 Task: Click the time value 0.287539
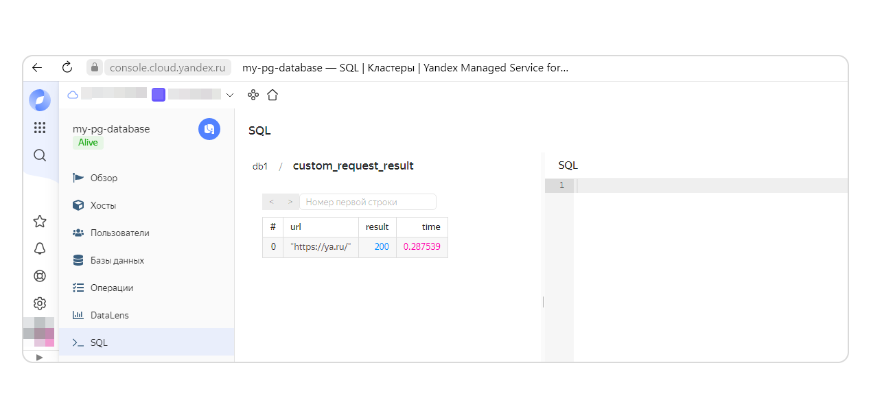coord(422,247)
